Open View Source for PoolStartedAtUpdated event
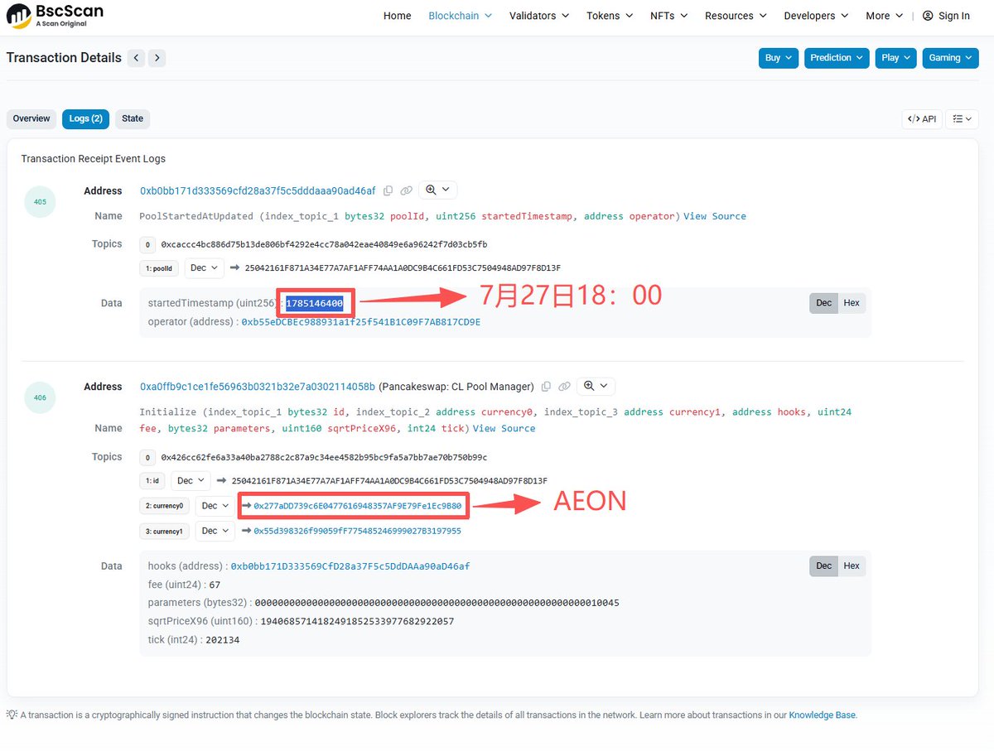The height and width of the screenshot is (751, 994). [x=715, y=216]
